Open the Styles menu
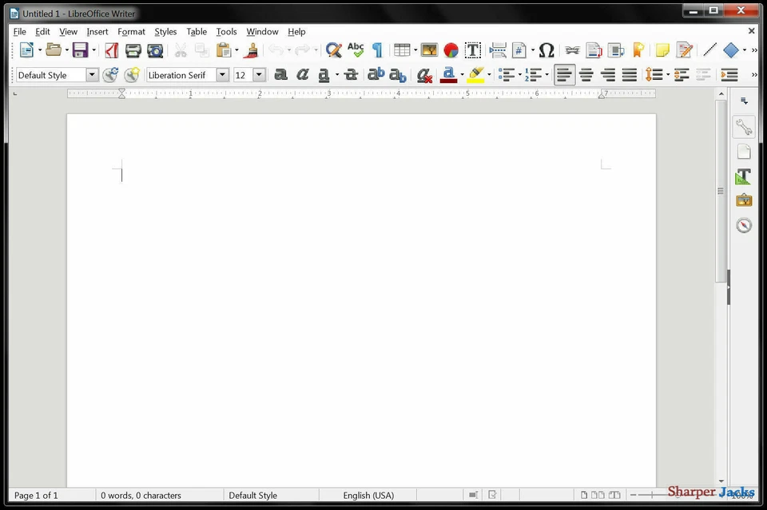The width and height of the screenshot is (767, 510). click(165, 31)
